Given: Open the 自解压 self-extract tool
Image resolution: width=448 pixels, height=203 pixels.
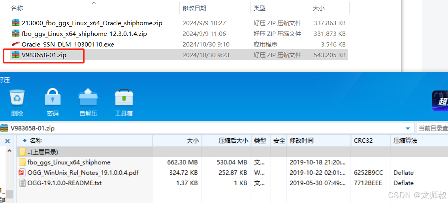Looking at the screenshot, I should [88, 98].
